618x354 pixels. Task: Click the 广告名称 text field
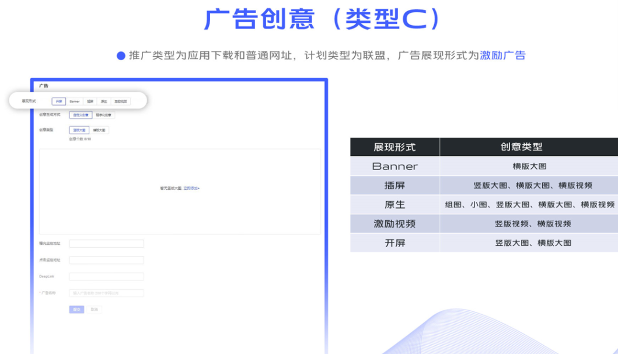pyautogui.click(x=106, y=293)
